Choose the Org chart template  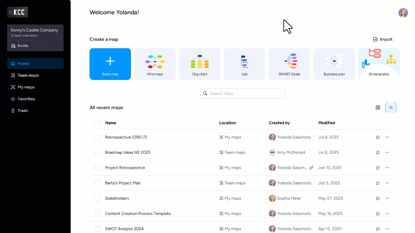[x=200, y=64]
